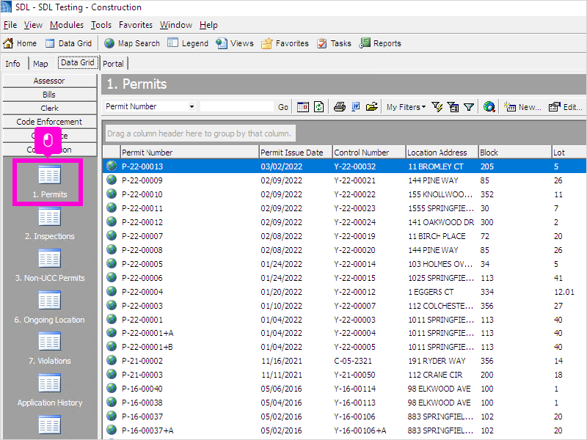Click control number C-05-2321
This screenshot has width=587, height=440.
353,360
